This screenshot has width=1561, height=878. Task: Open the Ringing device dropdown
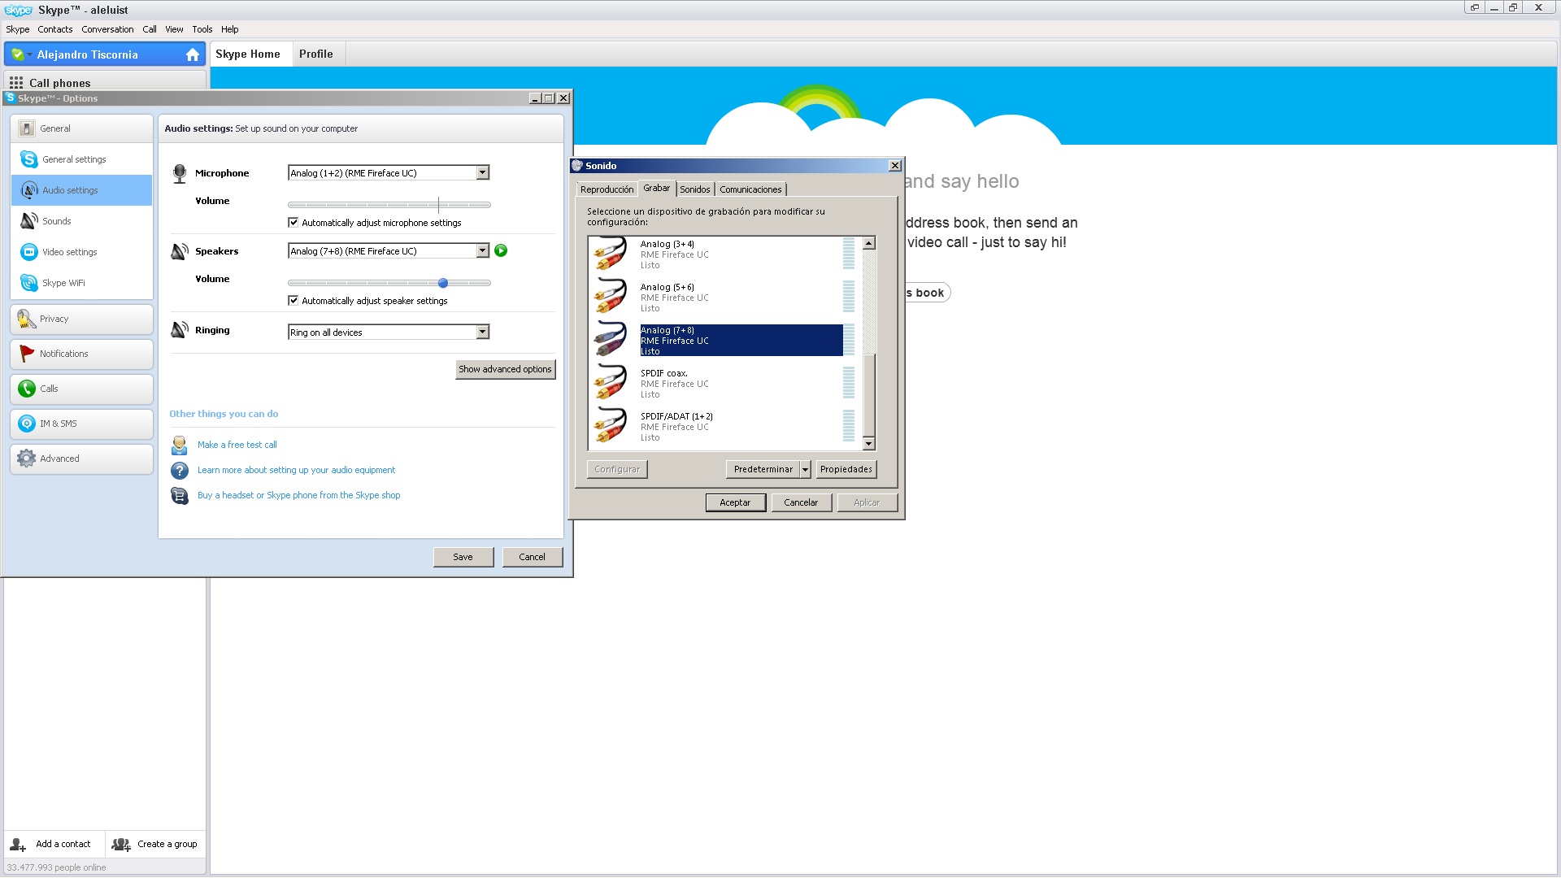point(483,332)
